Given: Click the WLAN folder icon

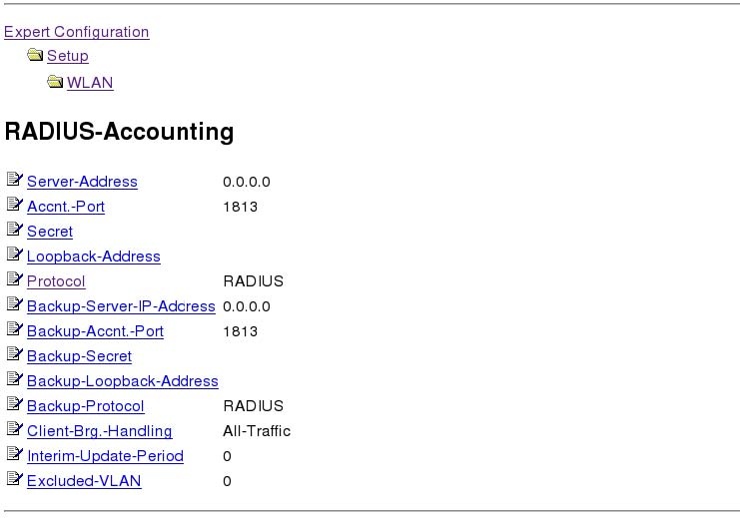Looking at the screenshot, I should click(x=55, y=82).
